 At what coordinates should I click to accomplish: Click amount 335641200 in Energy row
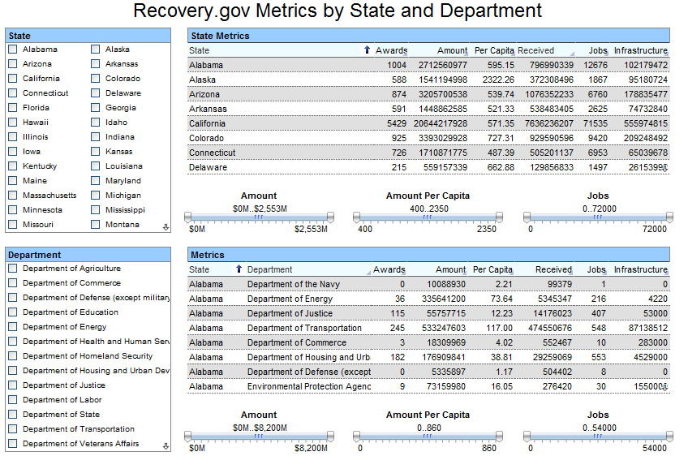click(x=444, y=299)
